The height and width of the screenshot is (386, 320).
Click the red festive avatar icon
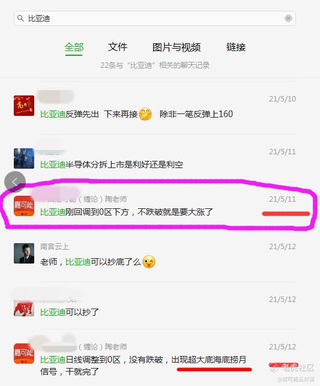pyautogui.click(x=24, y=106)
